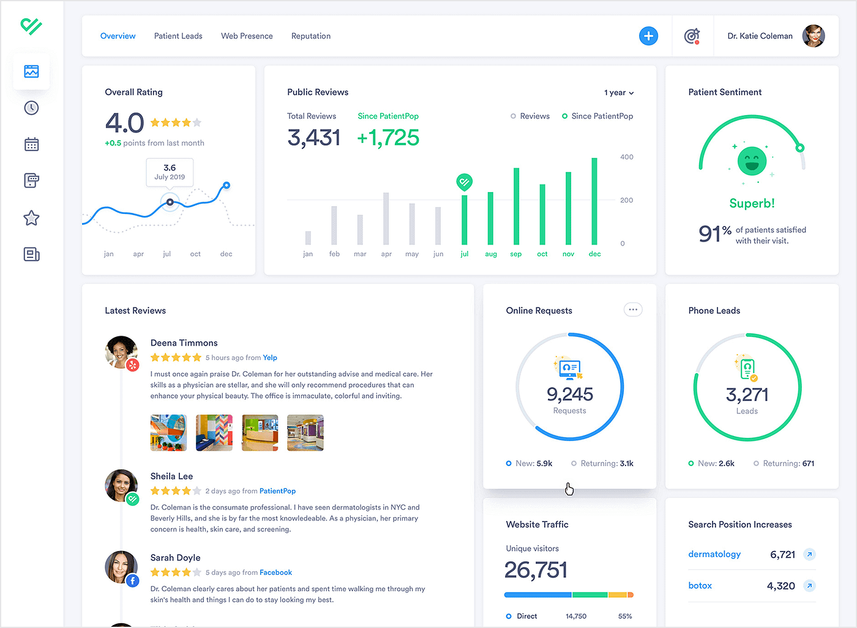
Task: Open the phone messages icon in sidebar
Action: coord(31,181)
